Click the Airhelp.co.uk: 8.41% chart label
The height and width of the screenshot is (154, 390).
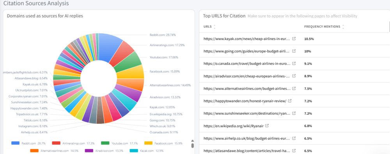(34, 132)
